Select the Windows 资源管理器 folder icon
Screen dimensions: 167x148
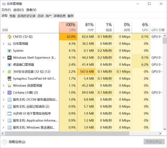coord(9,86)
